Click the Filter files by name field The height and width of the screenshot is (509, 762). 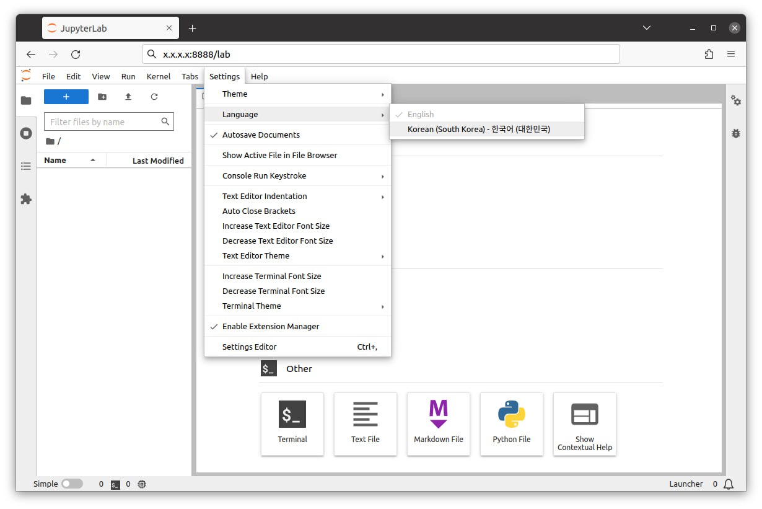(x=109, y=122)
